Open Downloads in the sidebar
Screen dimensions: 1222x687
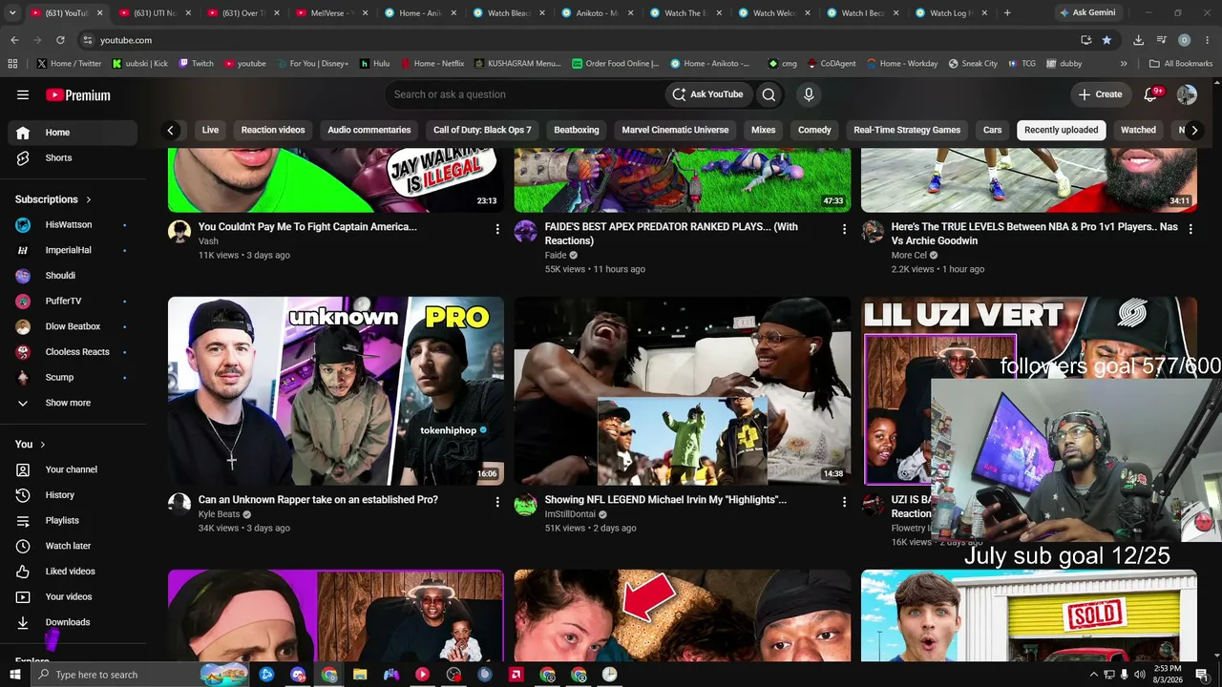(x=73, y=622)
